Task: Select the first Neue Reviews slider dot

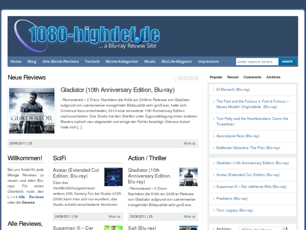Action: pos(176,78)
